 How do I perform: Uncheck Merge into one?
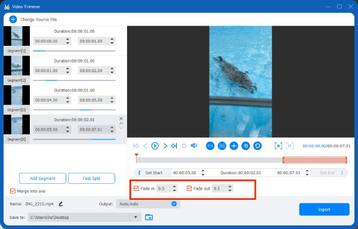[13, 191]
